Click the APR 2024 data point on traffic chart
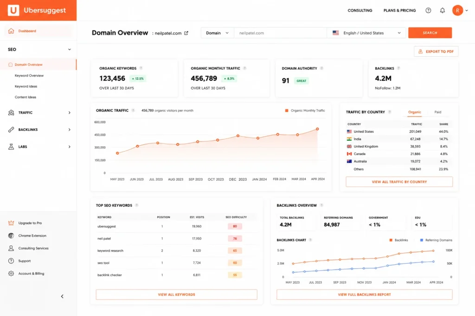Screen dimensions: 475x316 click(x=317, y=129)
